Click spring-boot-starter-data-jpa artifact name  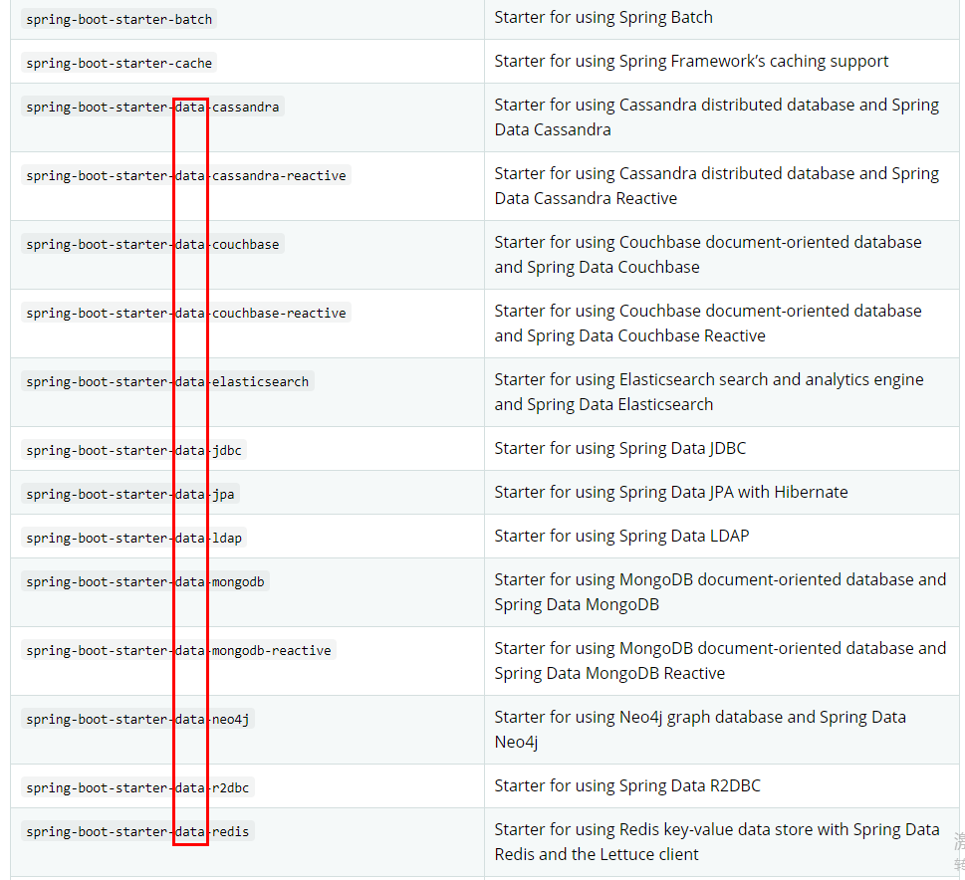129,495
